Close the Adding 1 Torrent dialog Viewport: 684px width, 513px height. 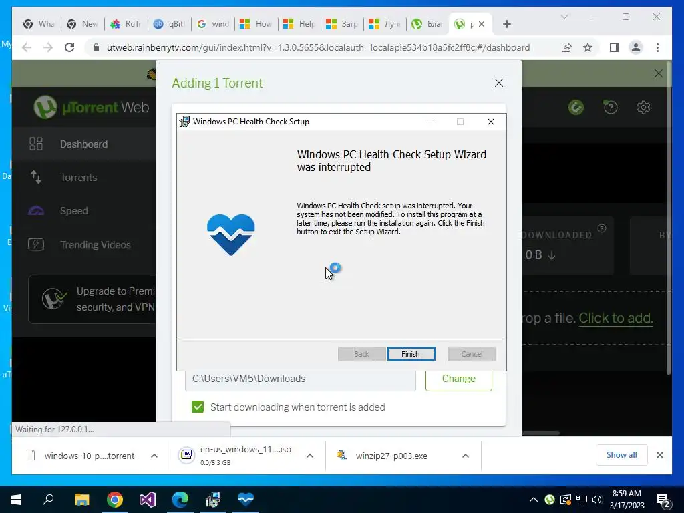click(x=498, y=83)
